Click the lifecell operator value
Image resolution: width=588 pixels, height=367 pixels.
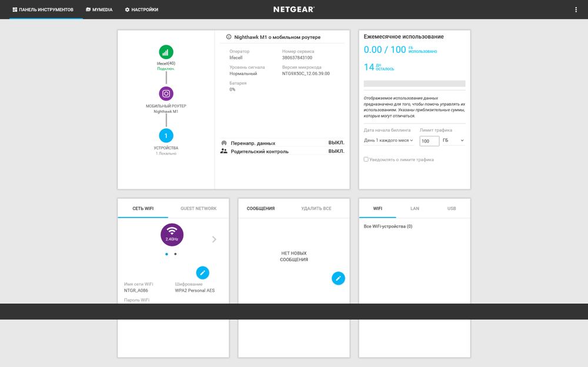click(236, 58)
